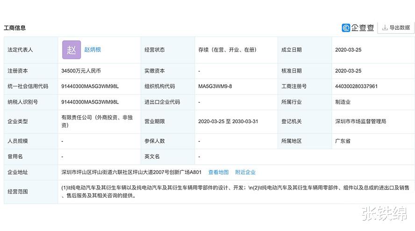This screenshot has height=231, width=415.
Task: Click the 曾用名 label cell
Action: coord(31,156)
